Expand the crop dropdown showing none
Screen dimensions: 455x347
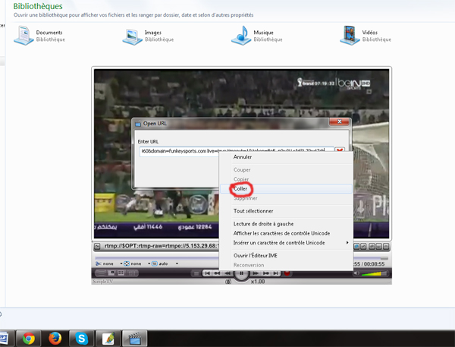point(121,263)
